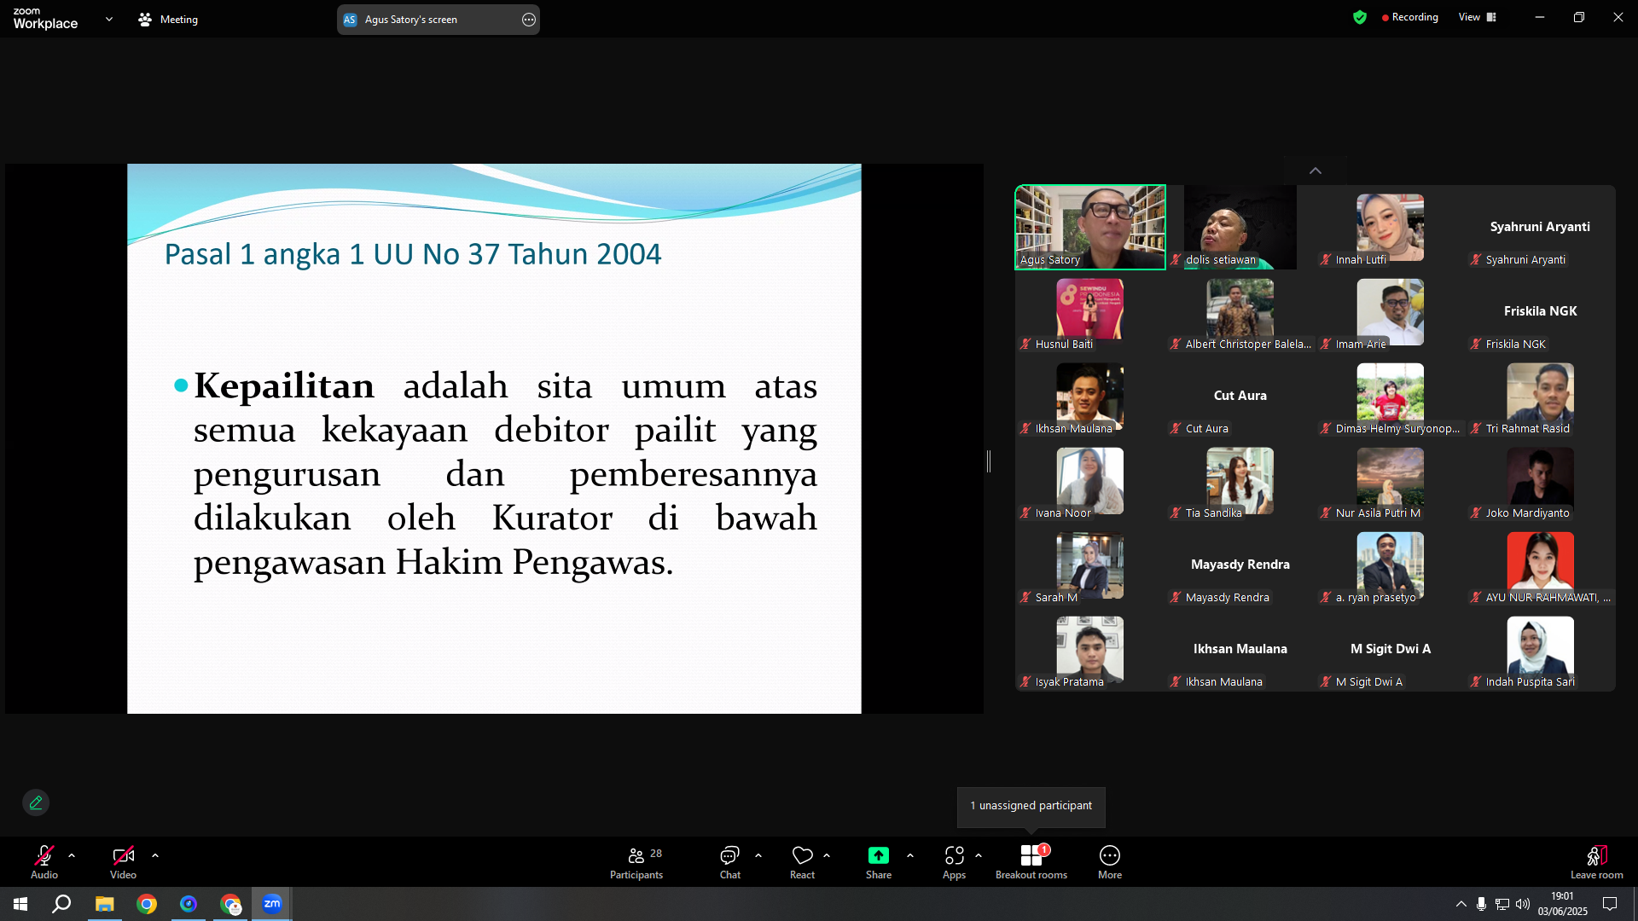
Task: Open File Explorer from taskbar
Action: pyautogui.click(x=104, y=904)
